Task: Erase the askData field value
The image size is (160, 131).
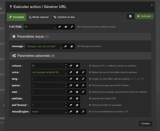Action: 71,99
